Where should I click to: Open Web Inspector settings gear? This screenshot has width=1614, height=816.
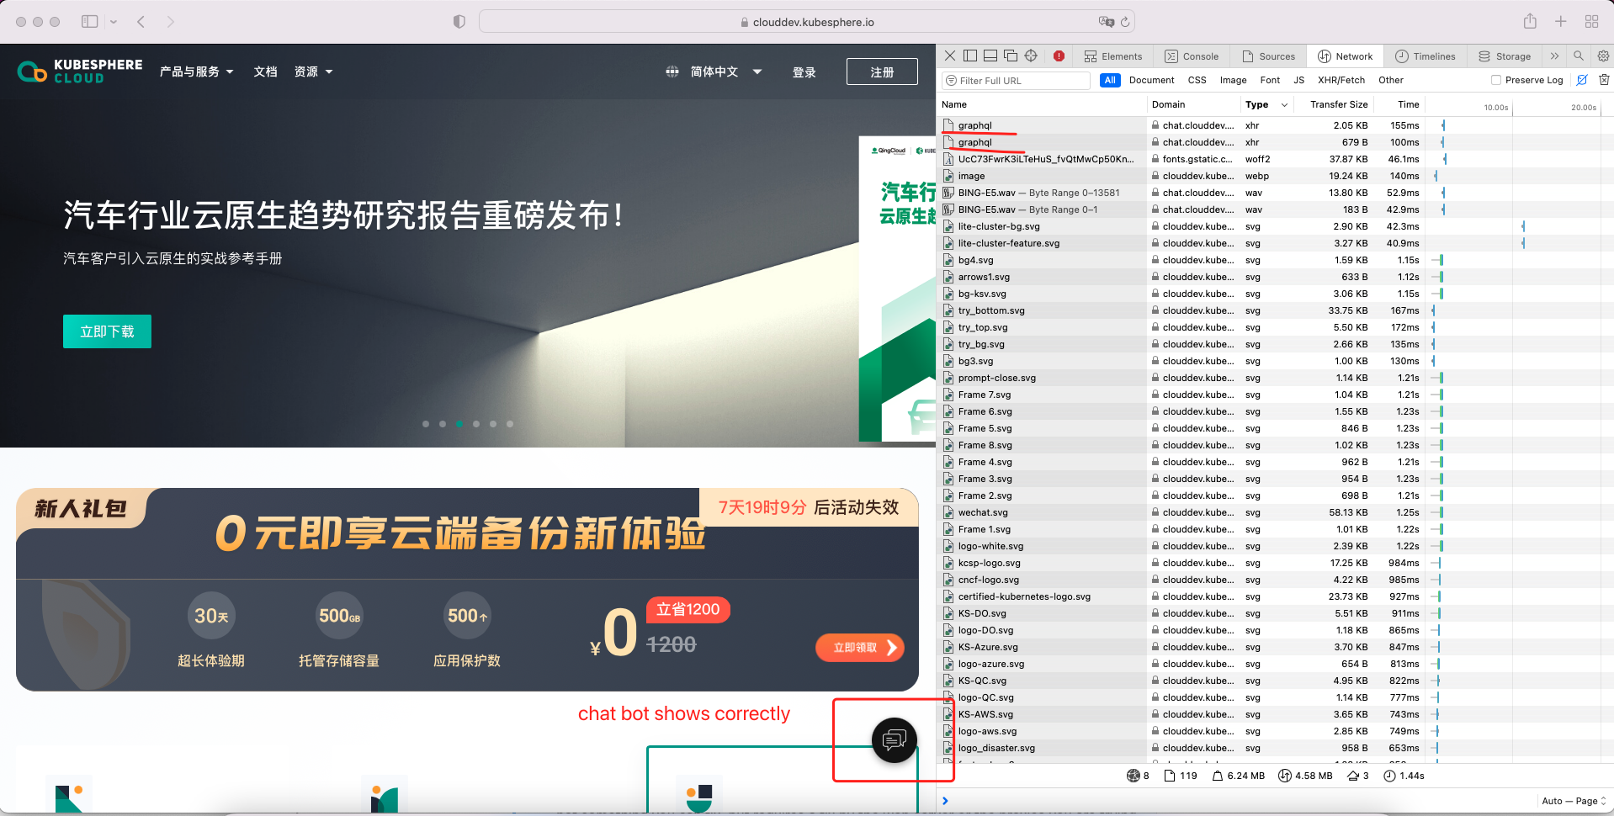pyautogui.click(x=1602, y=56)
